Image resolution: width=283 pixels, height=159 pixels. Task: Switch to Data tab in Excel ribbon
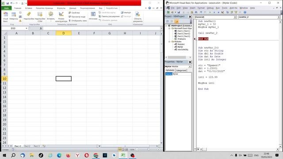tap(73, 8)
